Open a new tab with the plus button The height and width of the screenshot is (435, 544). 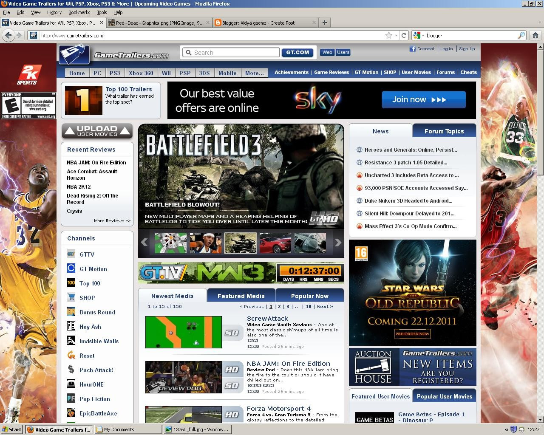[x=325, y=23]
